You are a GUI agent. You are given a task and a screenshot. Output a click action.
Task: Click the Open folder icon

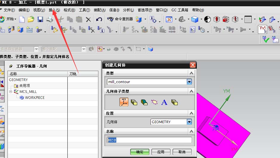(x=31, y=19)
